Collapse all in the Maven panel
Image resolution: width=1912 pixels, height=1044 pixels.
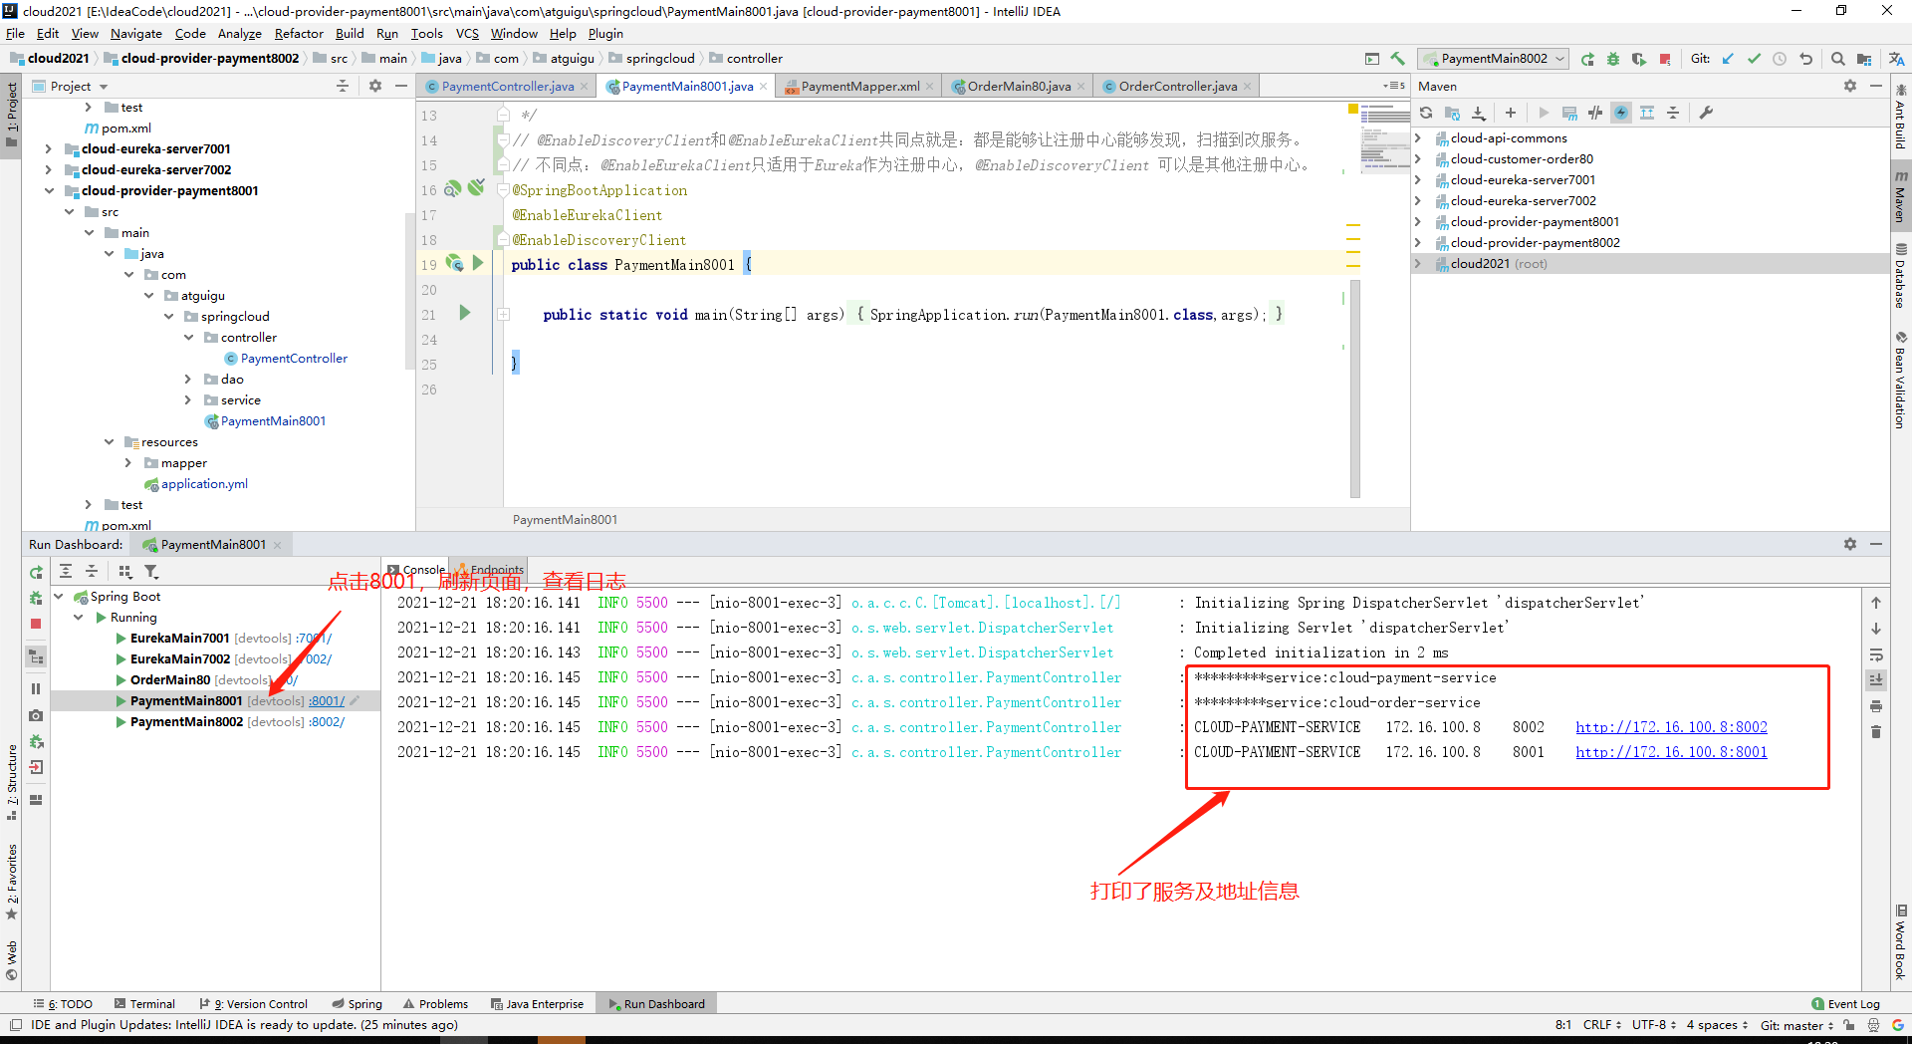[1673, 113]
